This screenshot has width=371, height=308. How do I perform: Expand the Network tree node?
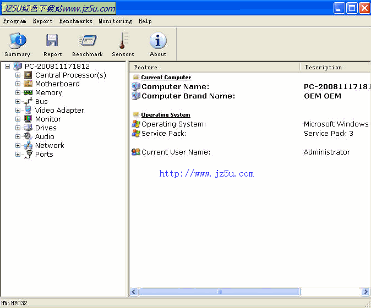[18, 145]
